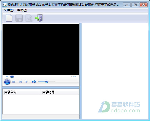Image resolution: width=150 pixels, height=121 pixels.
Task: Stop playback with the square stop button
Action: [14, 82]
